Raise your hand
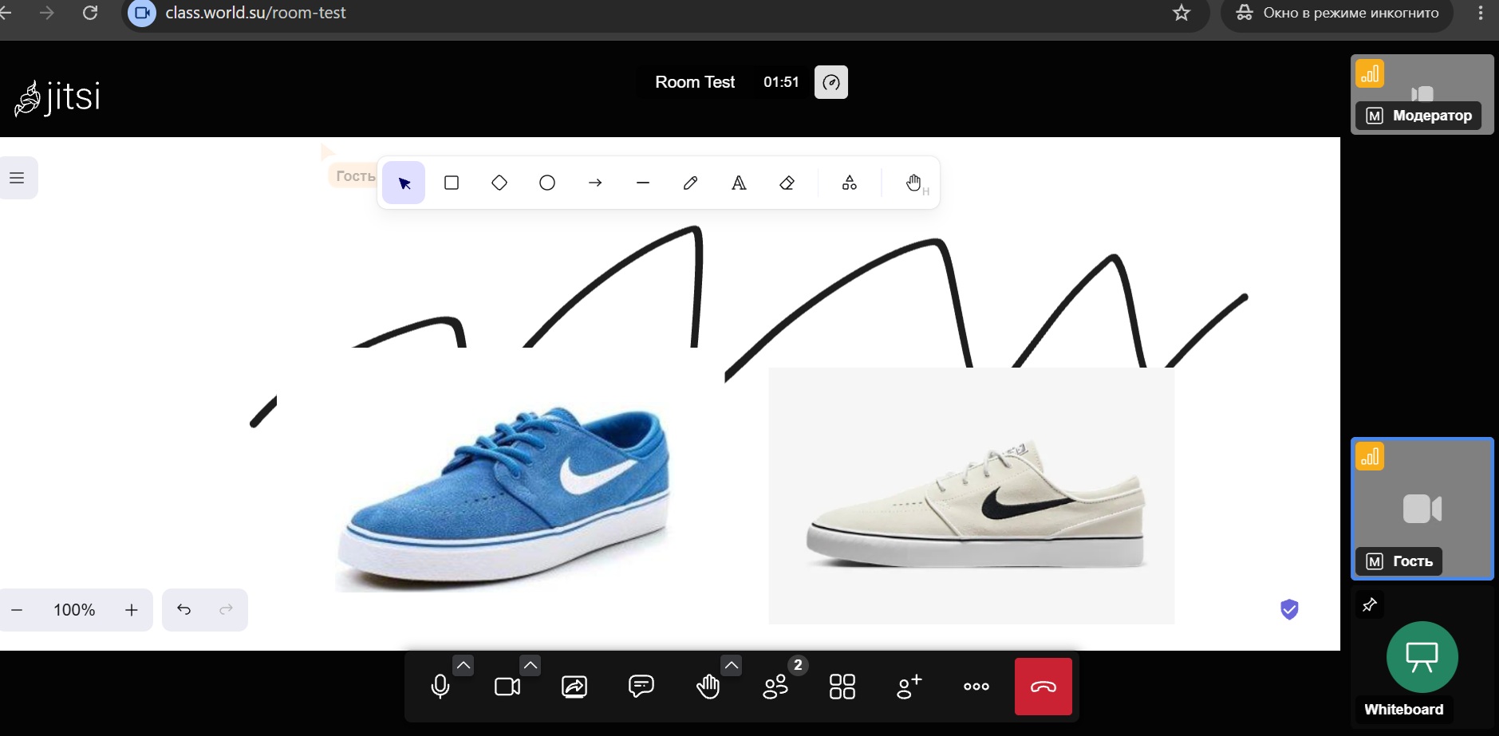This screenshot has height=736, width=1499. tap(708, 687)
